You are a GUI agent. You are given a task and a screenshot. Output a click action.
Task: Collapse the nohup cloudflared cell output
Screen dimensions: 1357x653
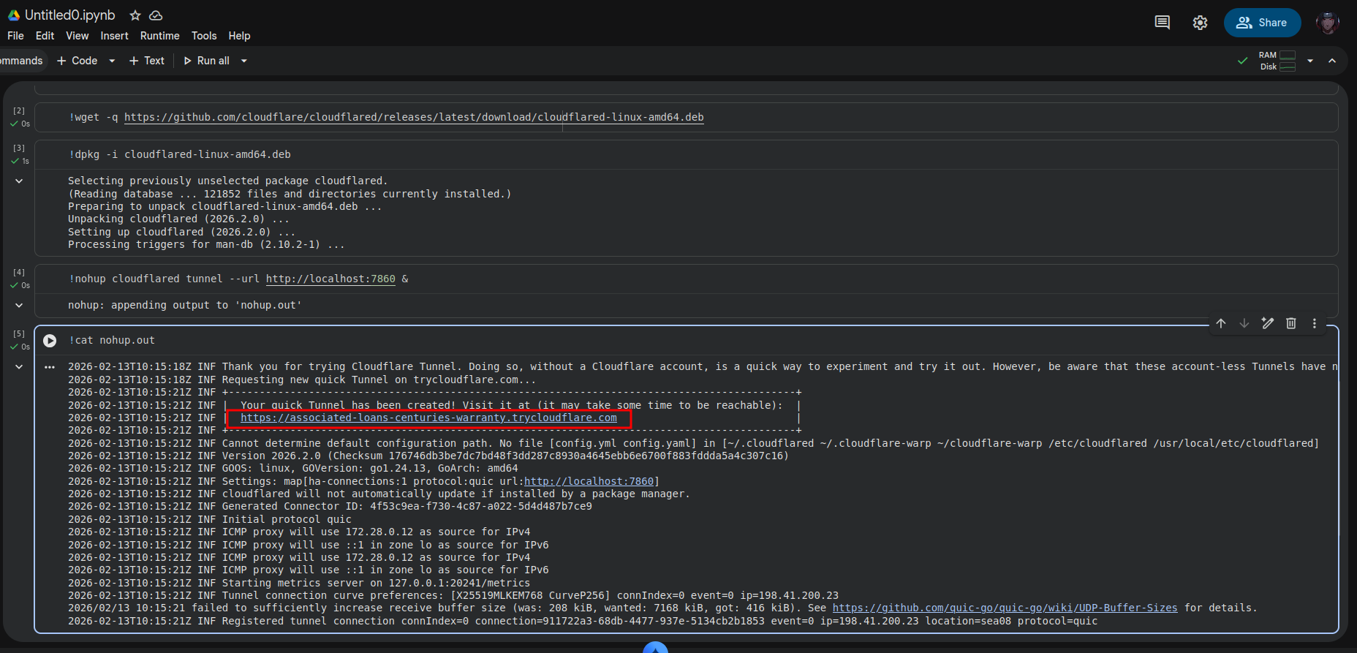(19, 305)
